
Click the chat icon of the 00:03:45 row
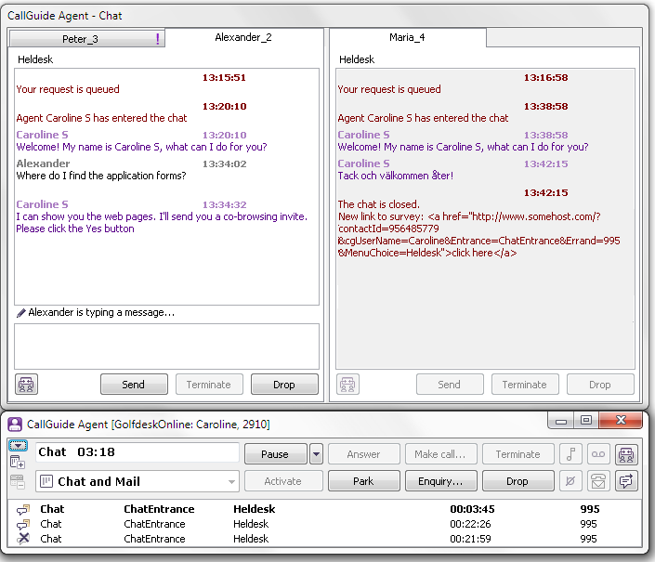coord(23,509)
